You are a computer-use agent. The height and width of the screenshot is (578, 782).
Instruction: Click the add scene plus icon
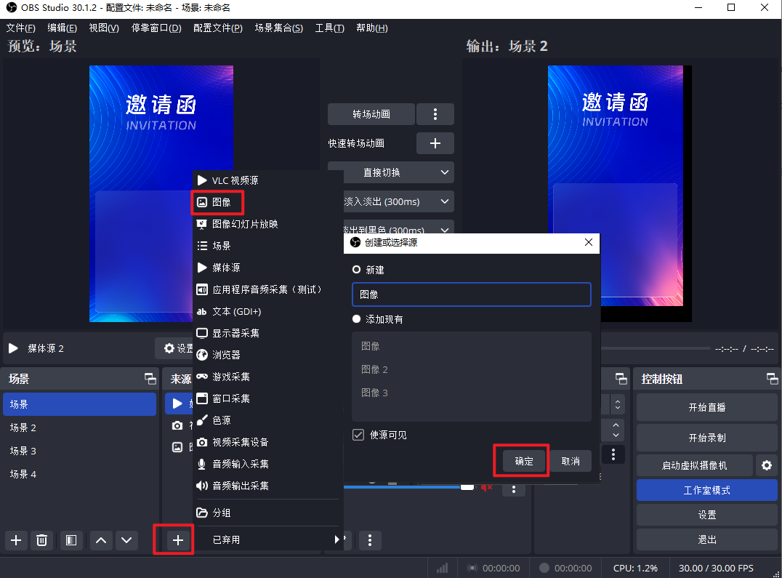click(16, 540)
